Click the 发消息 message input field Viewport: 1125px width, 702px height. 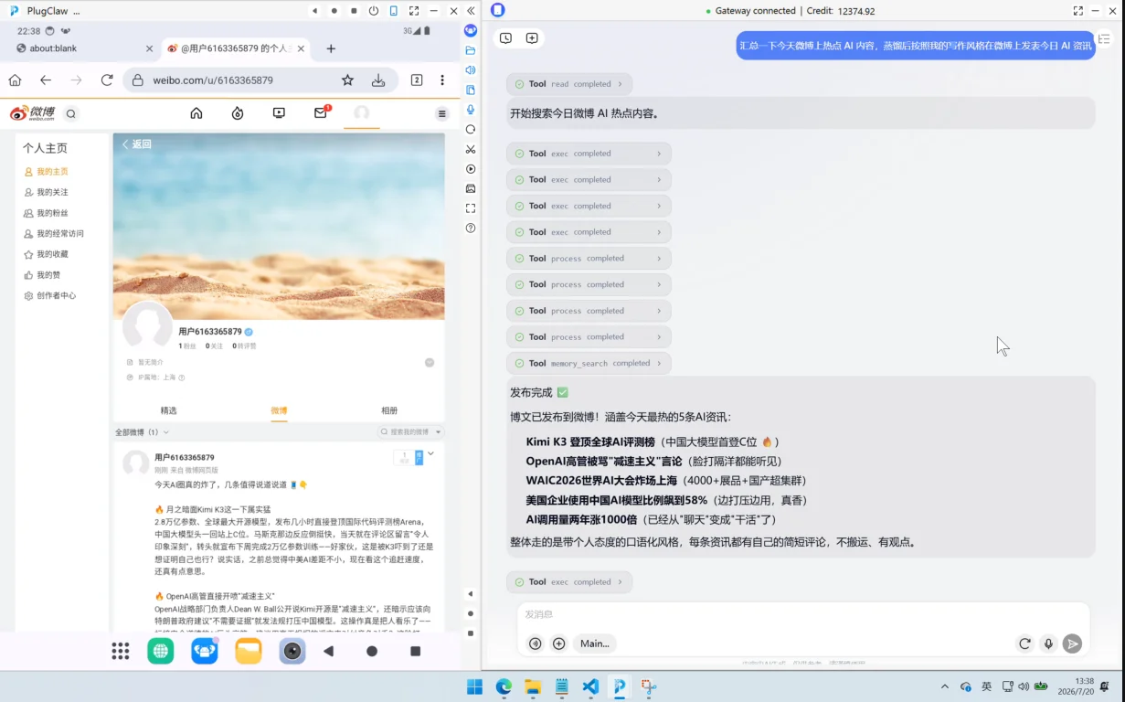point(802,614)
